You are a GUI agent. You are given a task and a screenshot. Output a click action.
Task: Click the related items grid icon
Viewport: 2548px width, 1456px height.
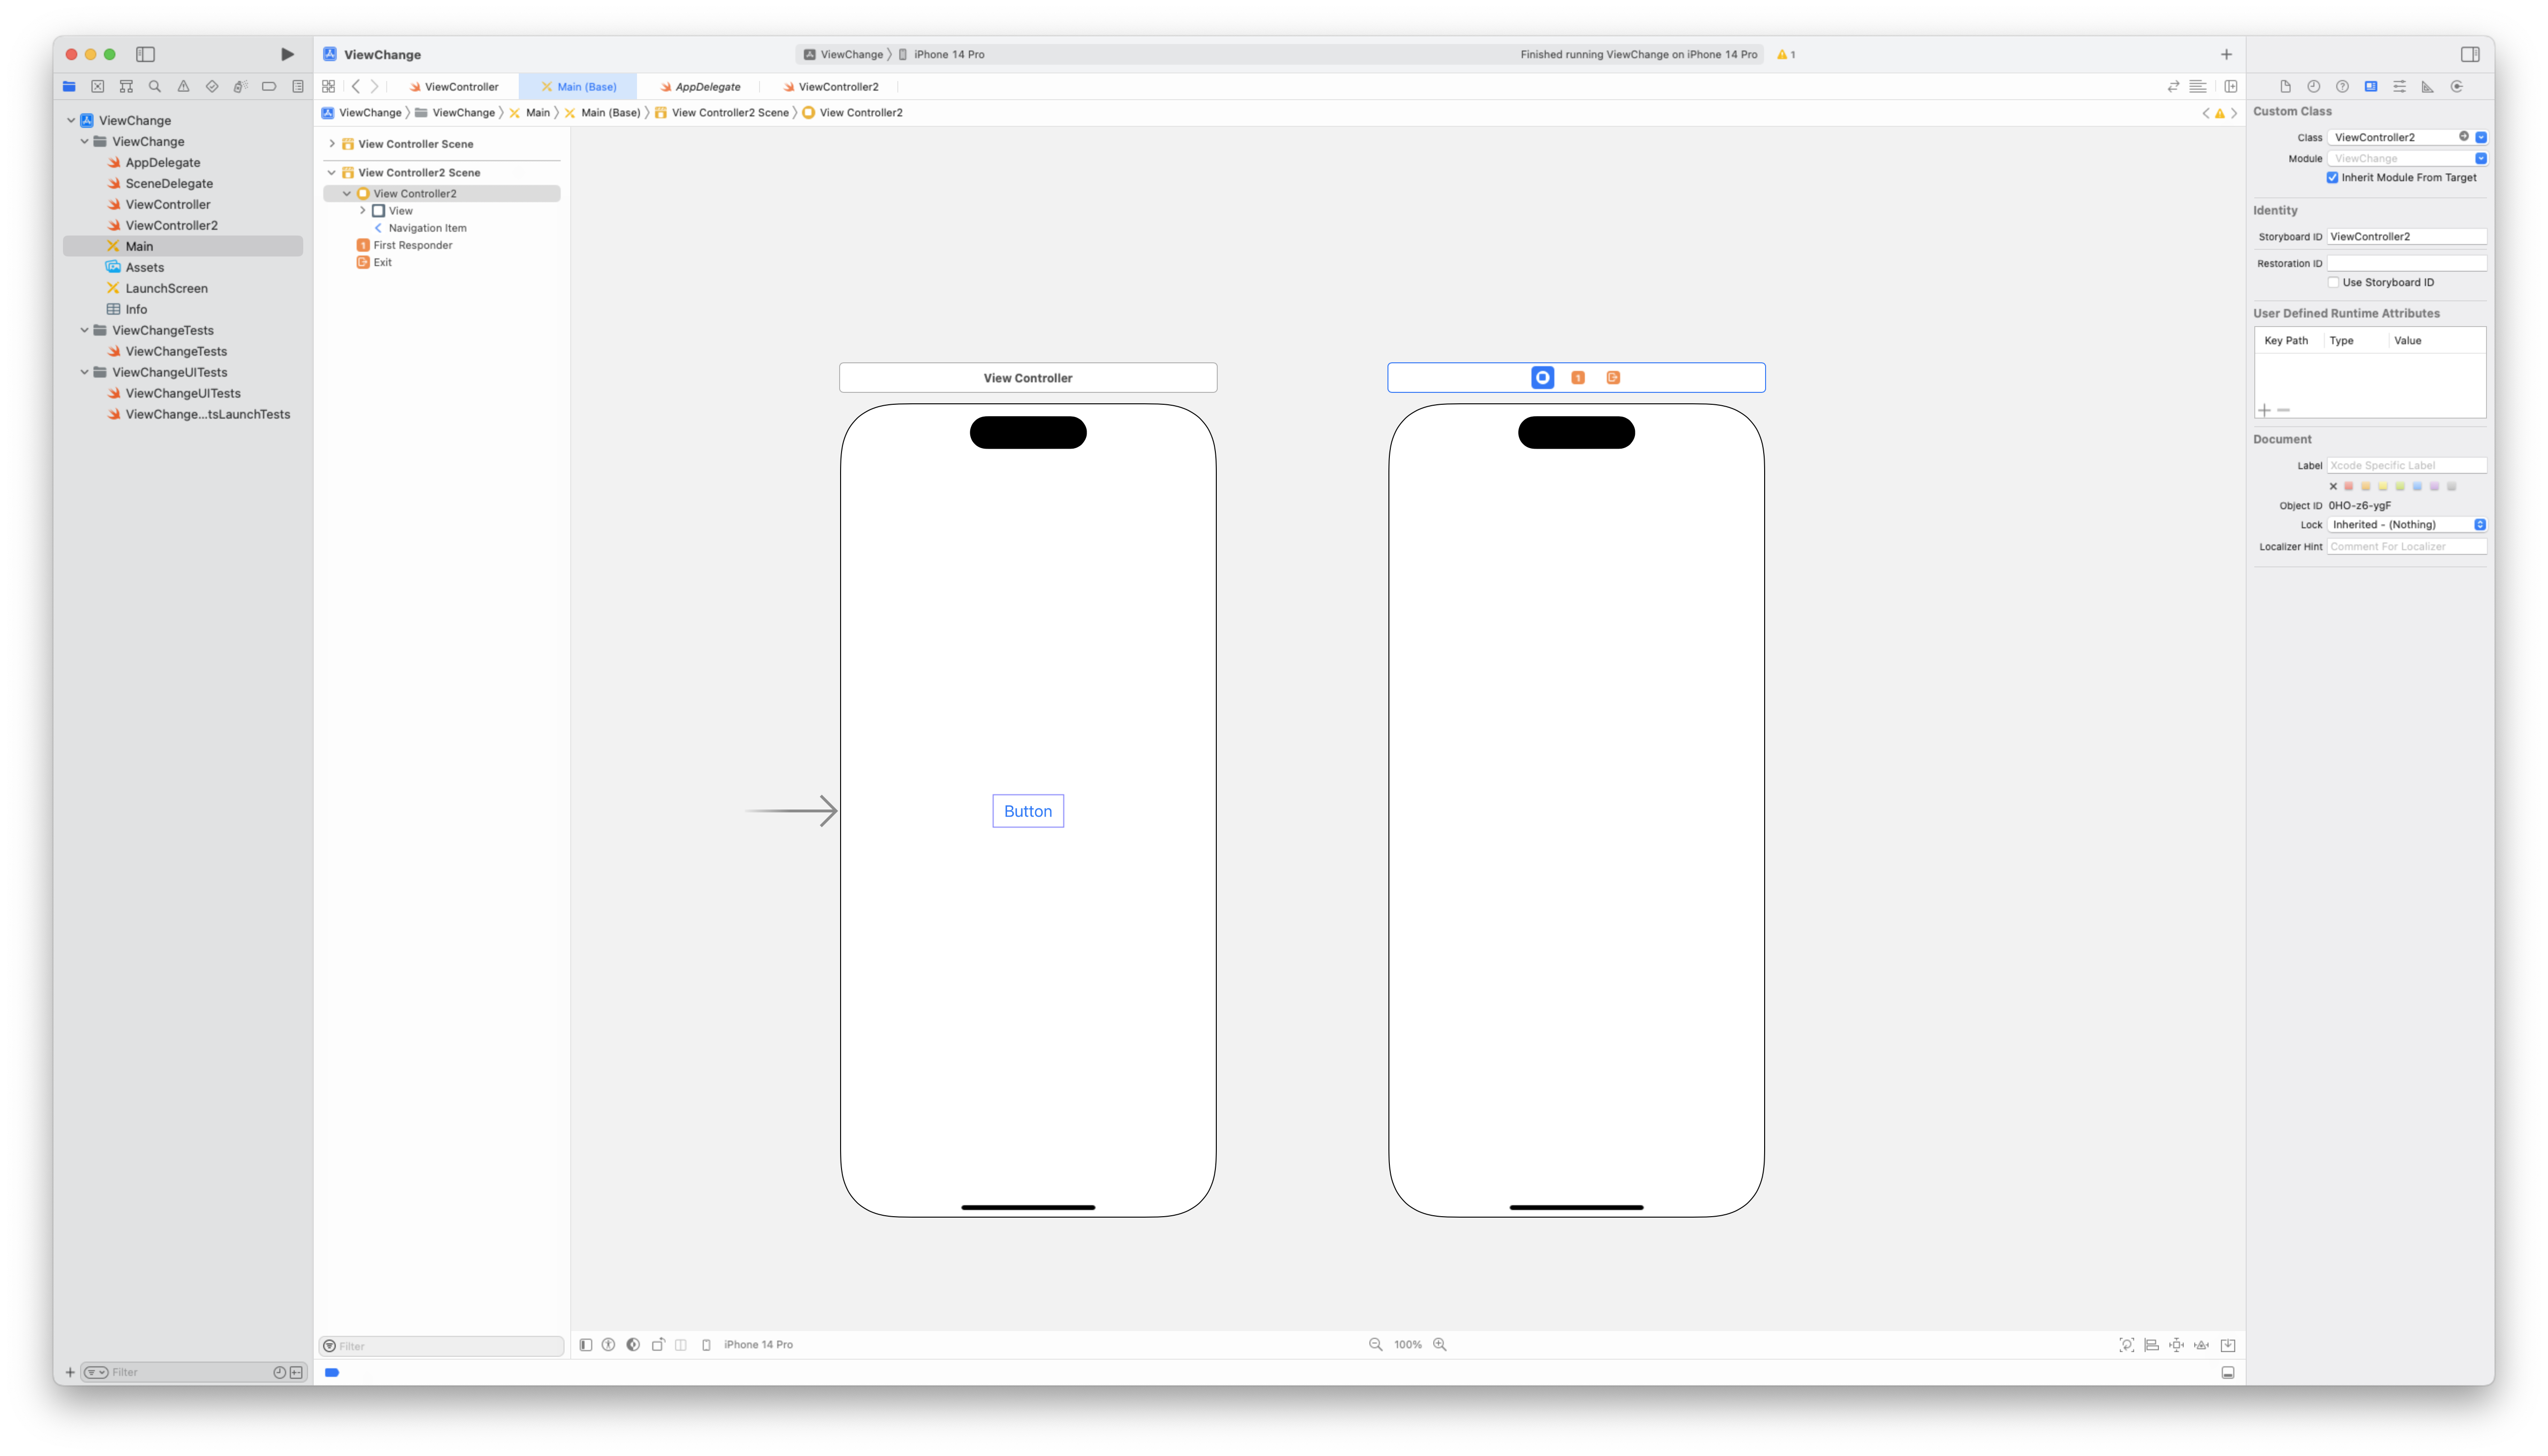click(x=328, y=86)
